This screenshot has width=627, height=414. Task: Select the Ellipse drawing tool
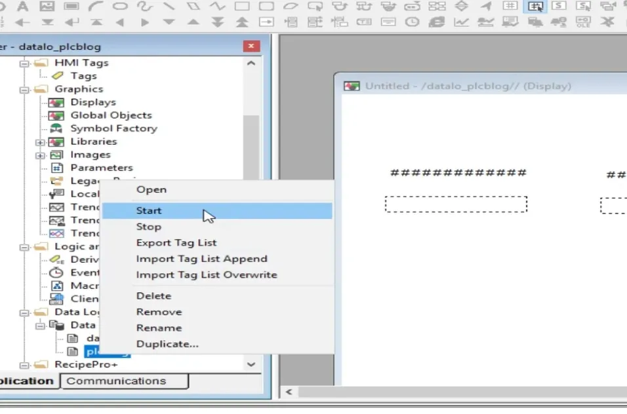[120, 6]
